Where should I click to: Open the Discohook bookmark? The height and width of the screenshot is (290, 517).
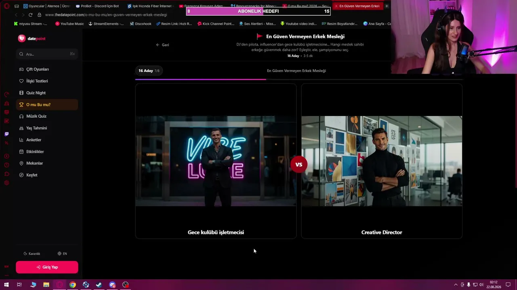[x=141, y=24]
